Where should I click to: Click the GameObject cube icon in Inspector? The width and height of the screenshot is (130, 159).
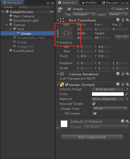[60, 10]
